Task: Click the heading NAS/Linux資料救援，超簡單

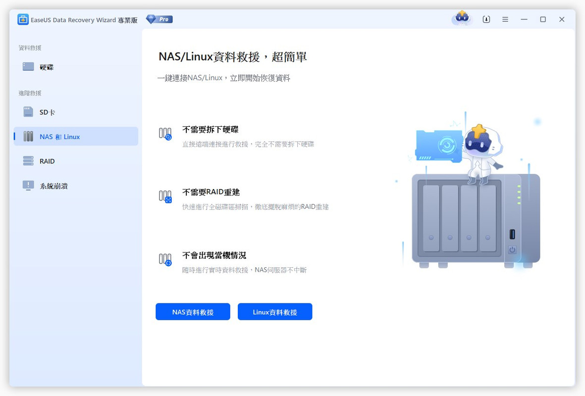Action: (x=233, y=57)
